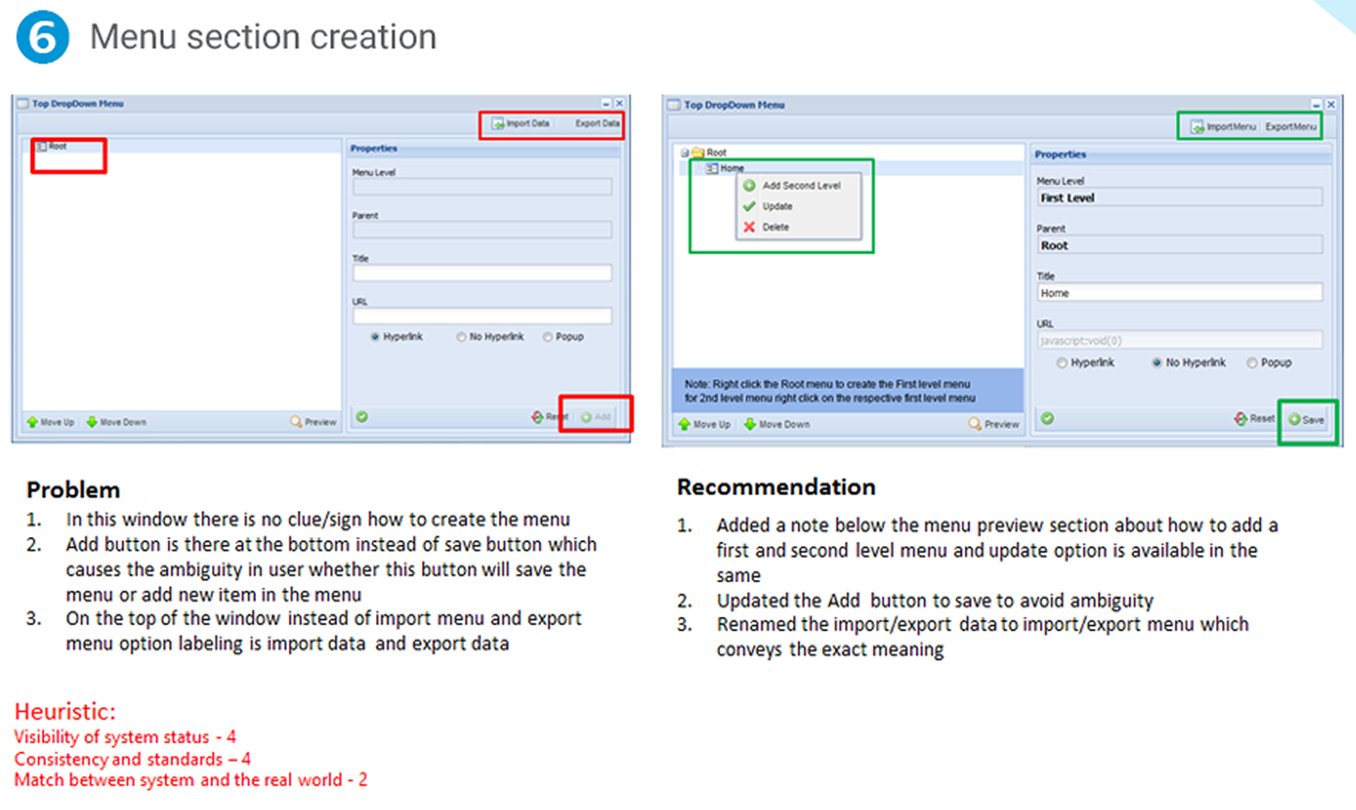Select the Home tree item under Root

coord(731,169)
